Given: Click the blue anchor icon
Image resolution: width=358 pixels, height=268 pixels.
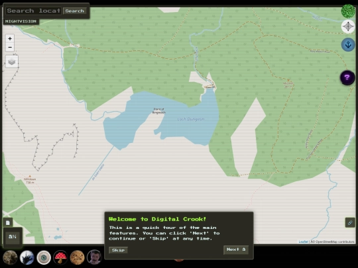Looking at the screenshot, I should tap(348, 44).
